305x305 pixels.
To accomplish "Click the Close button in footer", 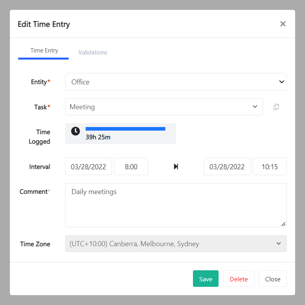I will point(273,279).
